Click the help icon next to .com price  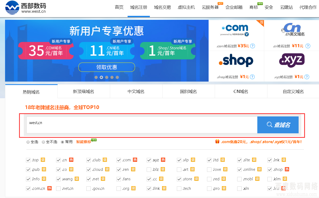pos(253,46)
